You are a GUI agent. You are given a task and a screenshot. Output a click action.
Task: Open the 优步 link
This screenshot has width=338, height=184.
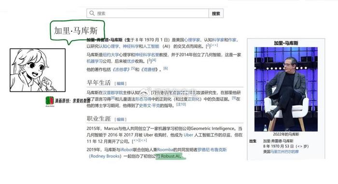pos(131,61)
